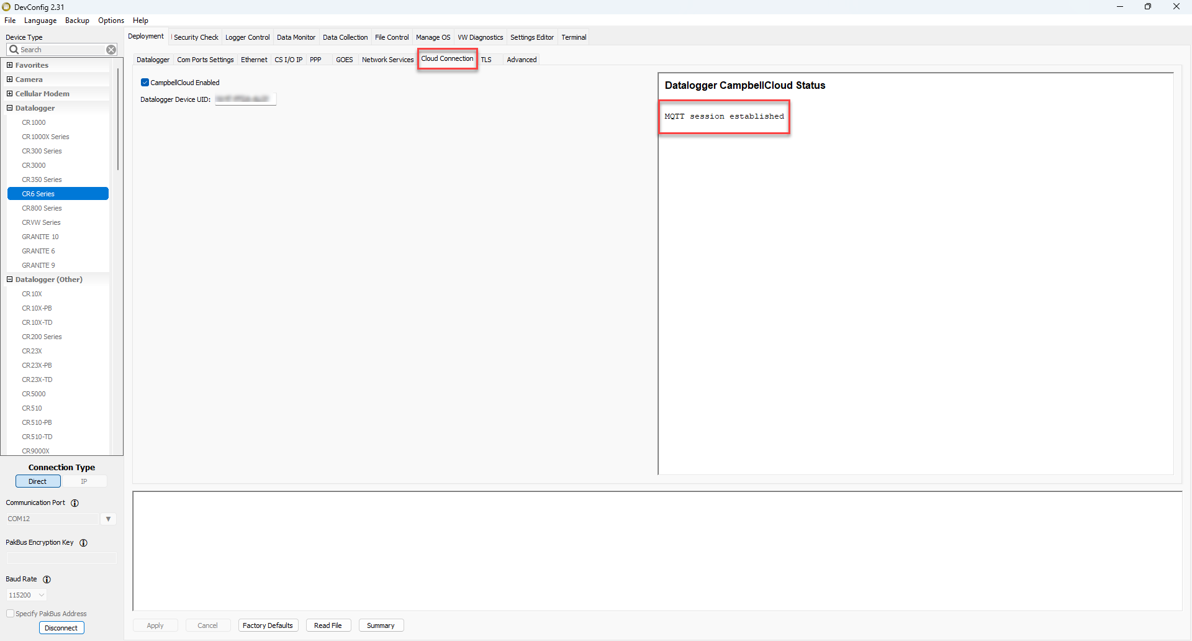Toggle CampbellCloud Enabled checkbox
The height and width of the screenshot is (641, 1192).
(x=145, y=83)
